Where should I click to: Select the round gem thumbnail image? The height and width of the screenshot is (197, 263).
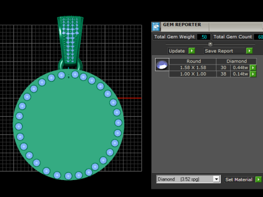tap(162, 65)
